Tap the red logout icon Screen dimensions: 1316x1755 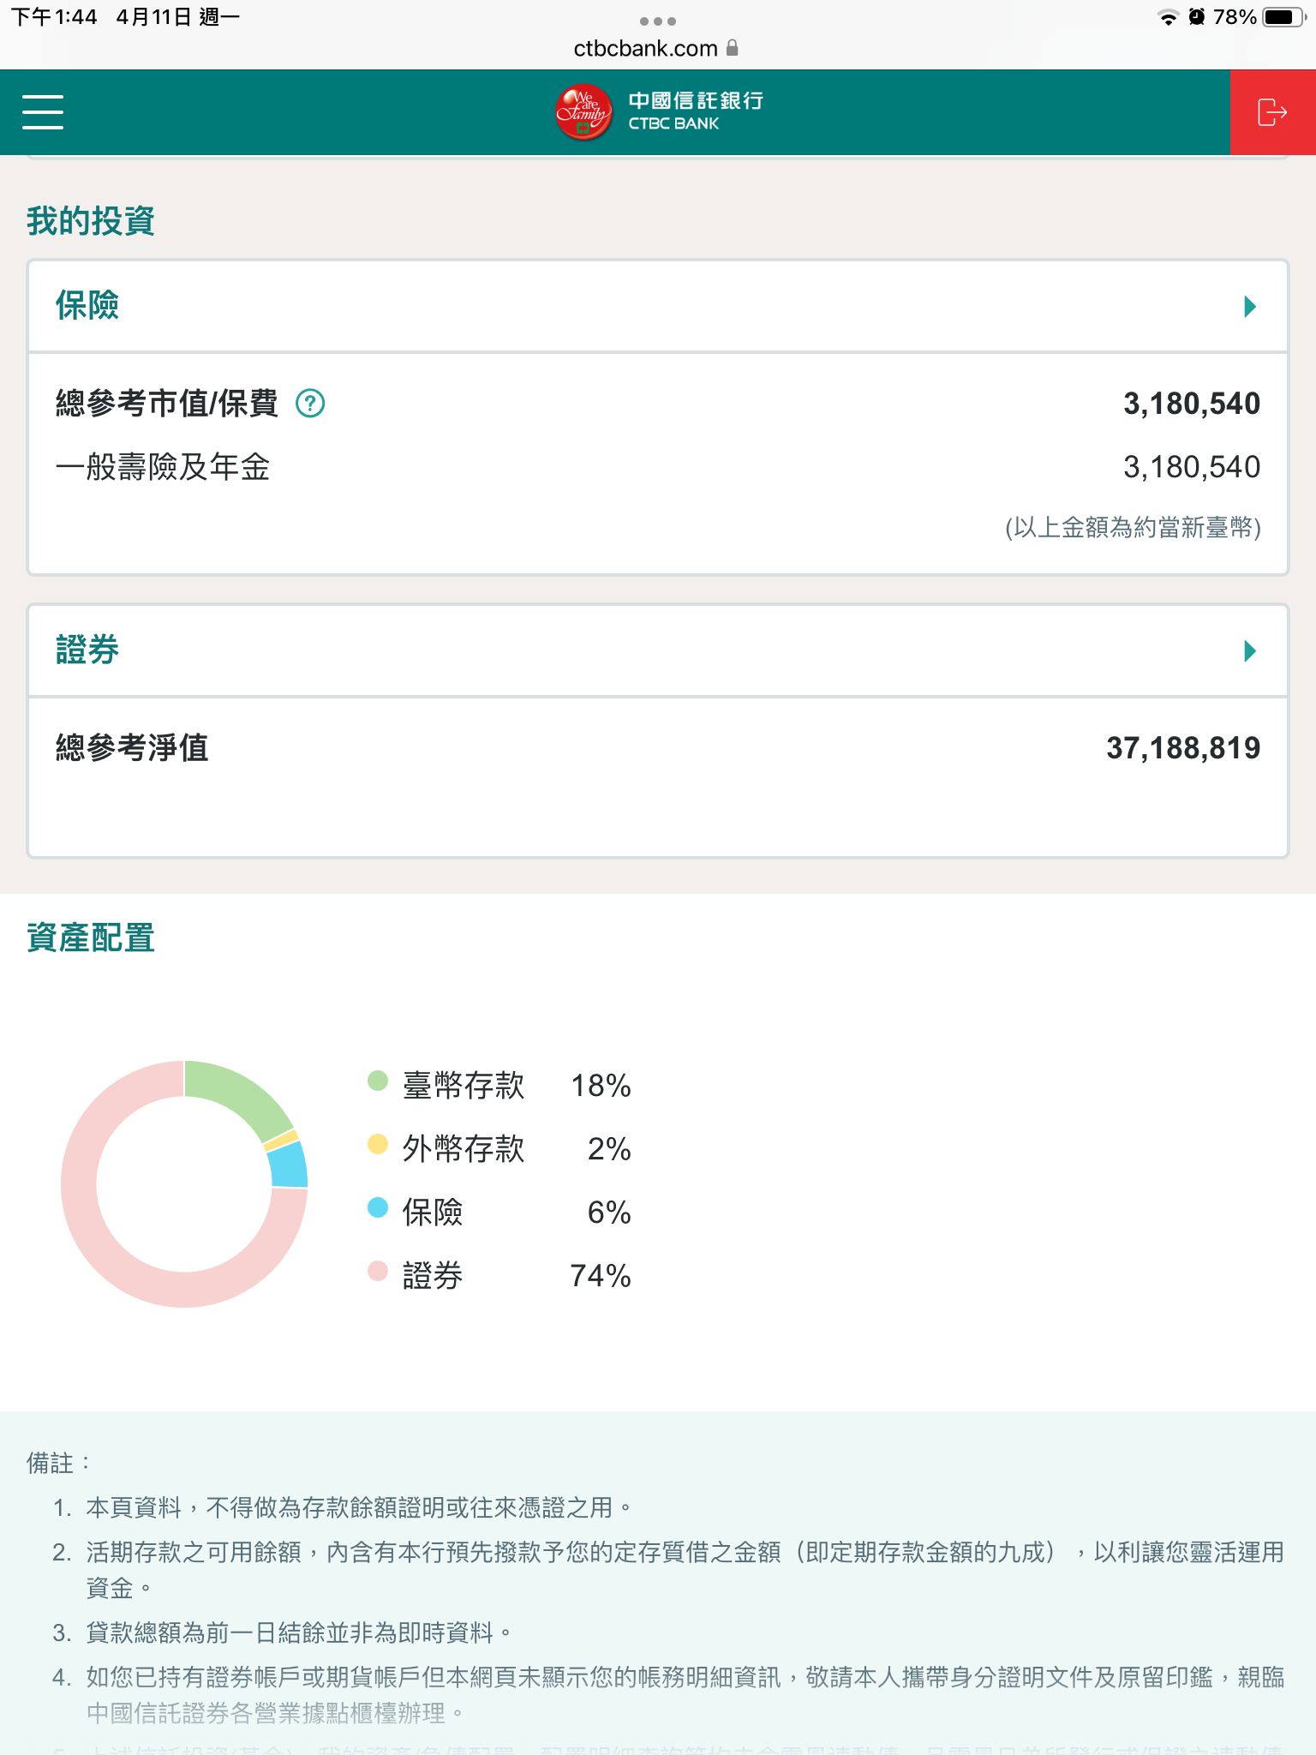1272,112
